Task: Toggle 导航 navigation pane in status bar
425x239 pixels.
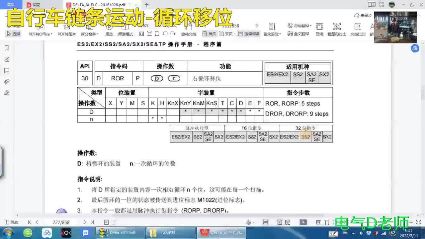Action: [x=12, y=222]
